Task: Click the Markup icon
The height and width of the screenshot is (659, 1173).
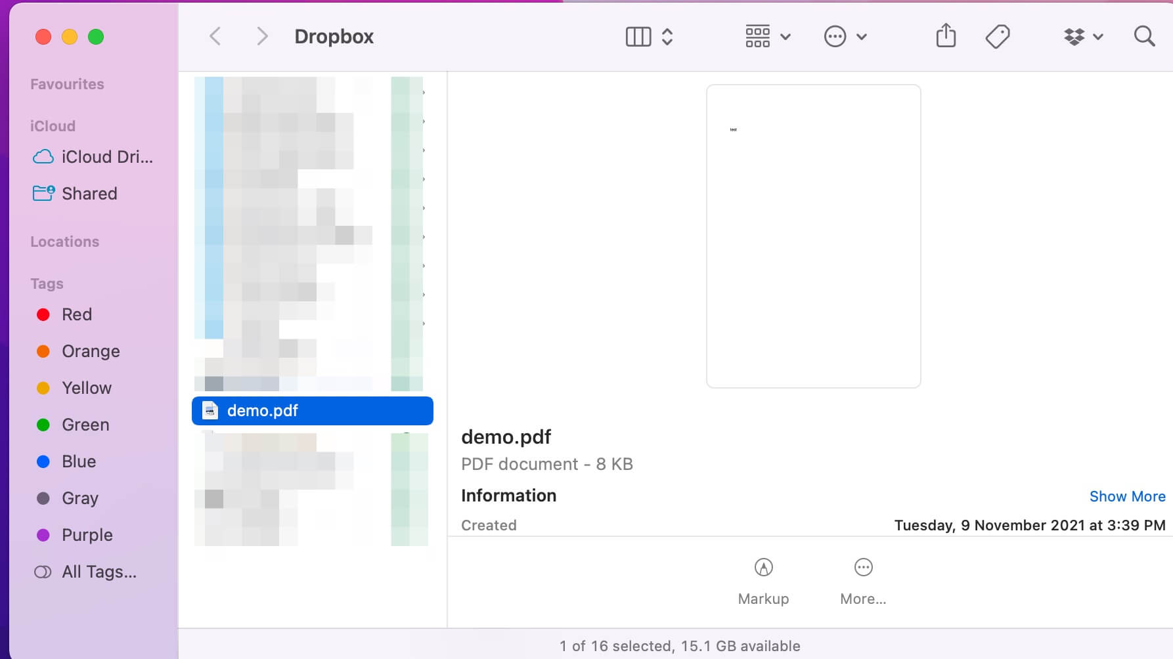Action: click(x=763, y=568)
